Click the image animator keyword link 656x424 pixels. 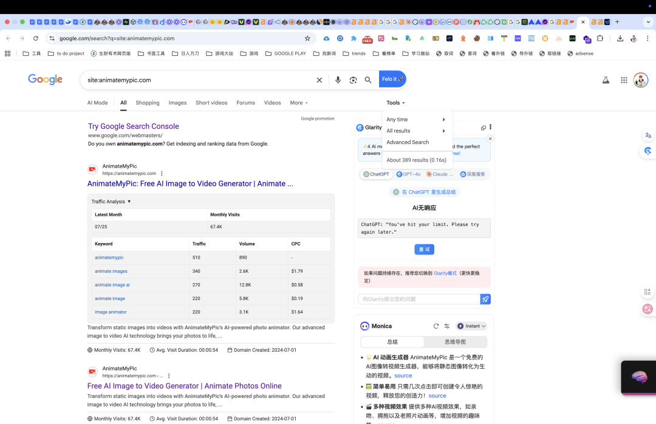coord(111,312)
